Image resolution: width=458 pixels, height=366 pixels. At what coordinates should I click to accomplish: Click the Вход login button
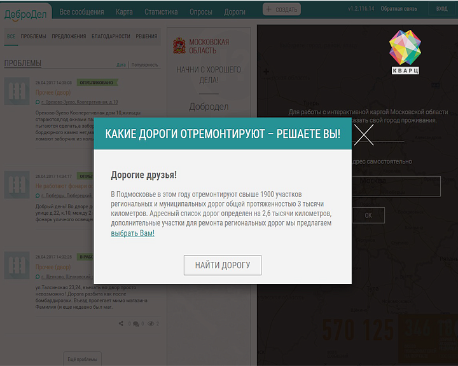tap(441, 9)
